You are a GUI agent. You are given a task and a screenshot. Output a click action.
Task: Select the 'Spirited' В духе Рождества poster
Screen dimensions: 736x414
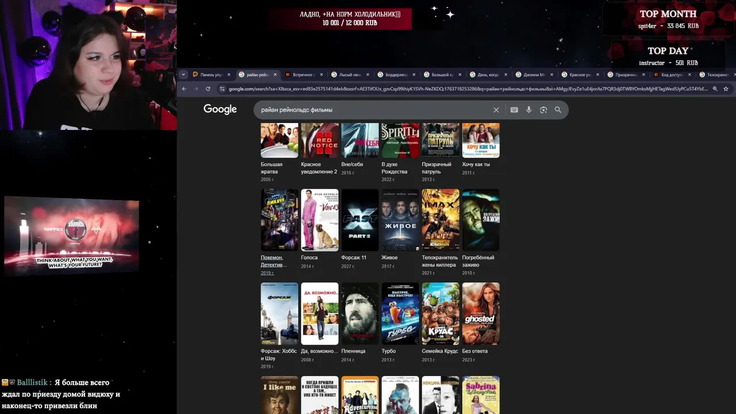pos(400,140)
